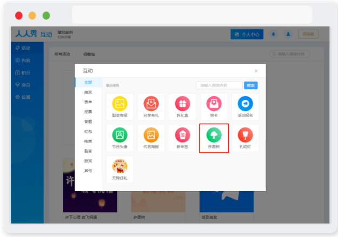Select the 分享有礼 envelope icon
This screenshot has height=237, width=338.
(151, 104)
